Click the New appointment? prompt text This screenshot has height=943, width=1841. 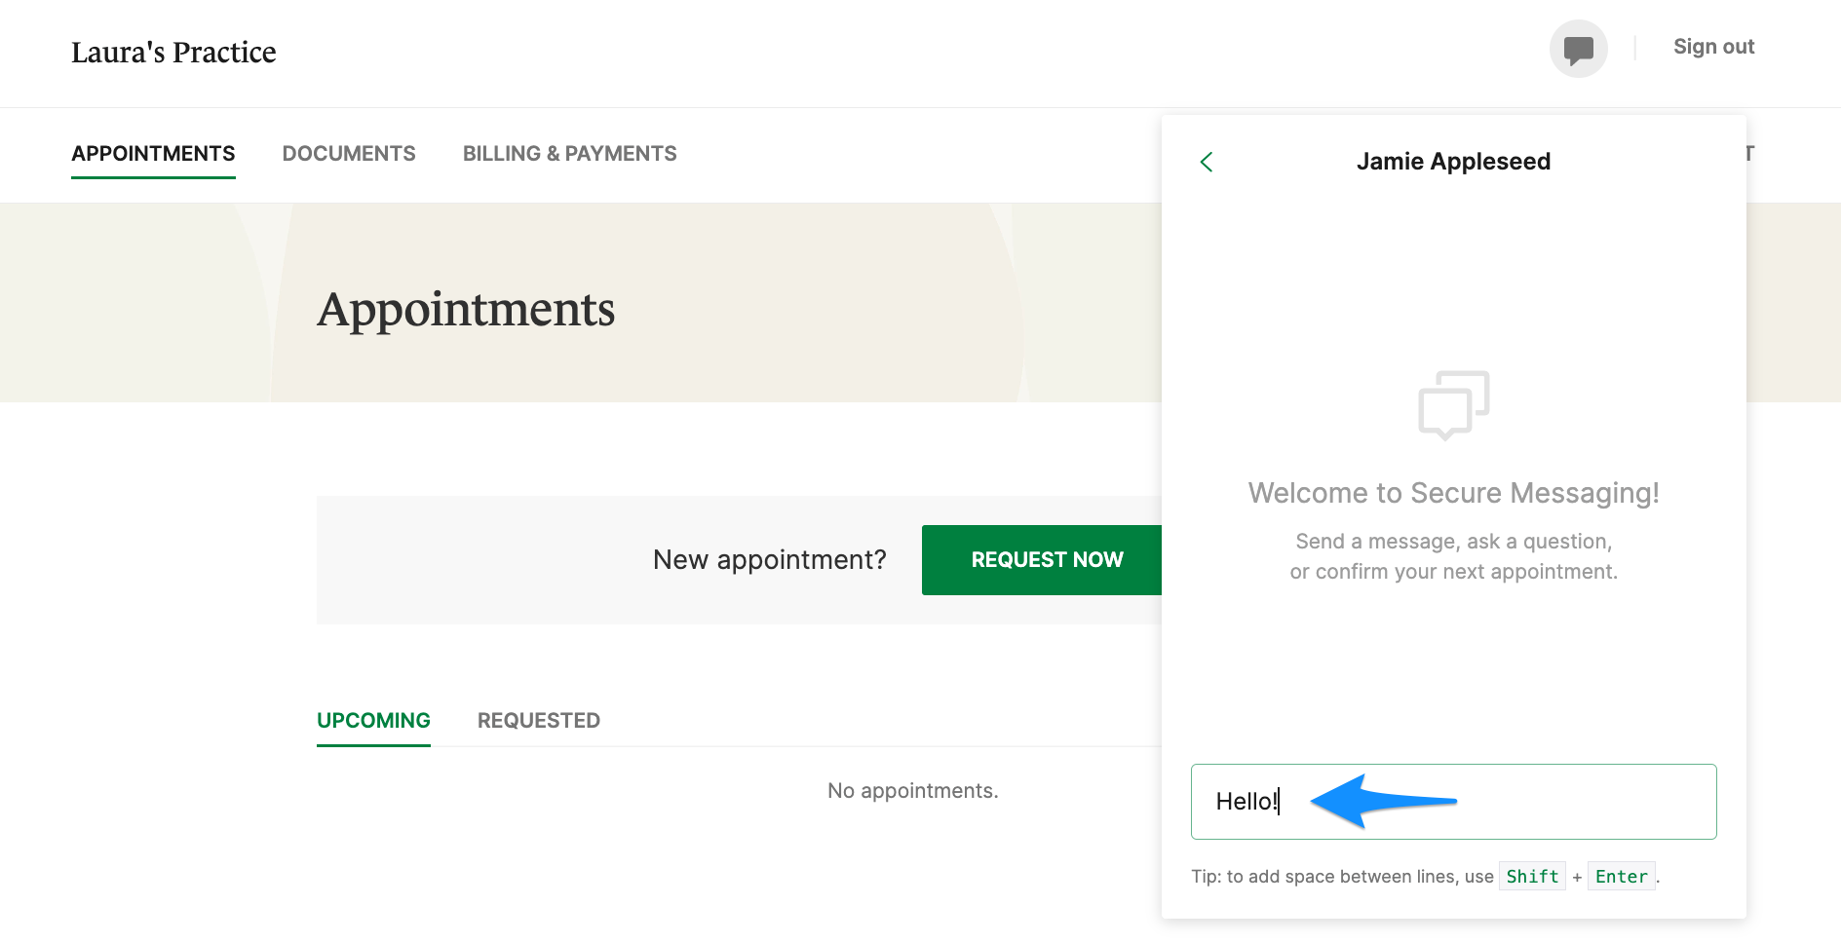point(769,559)
